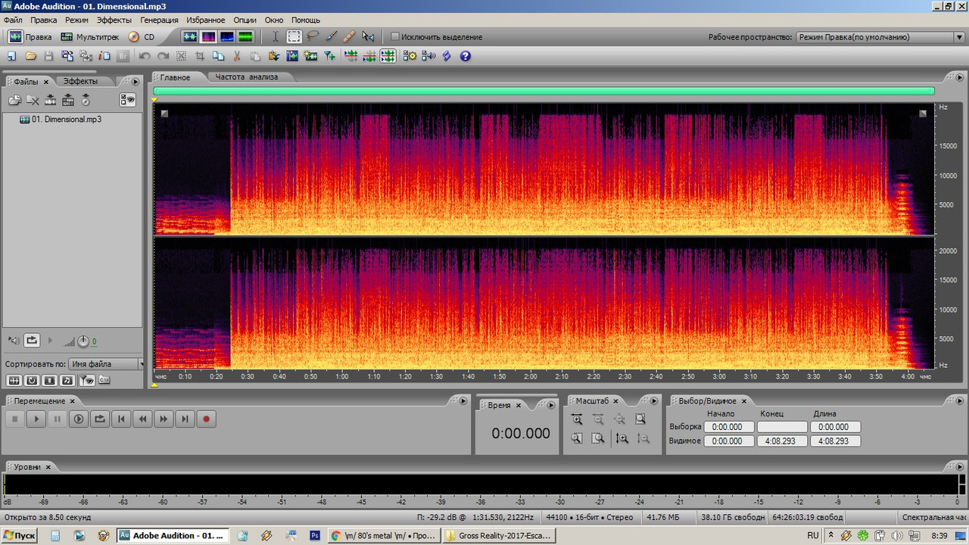The image size is (969, 545).
Task: Open the 'Эффекты' menu
Action: point(114,20)
